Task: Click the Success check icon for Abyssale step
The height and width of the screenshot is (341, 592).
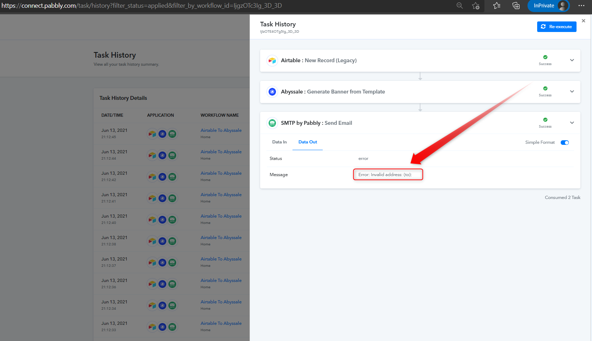Action: point(545,88)
